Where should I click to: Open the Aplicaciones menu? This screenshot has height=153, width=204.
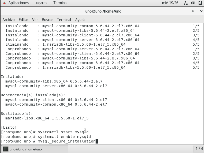(18, 3)
